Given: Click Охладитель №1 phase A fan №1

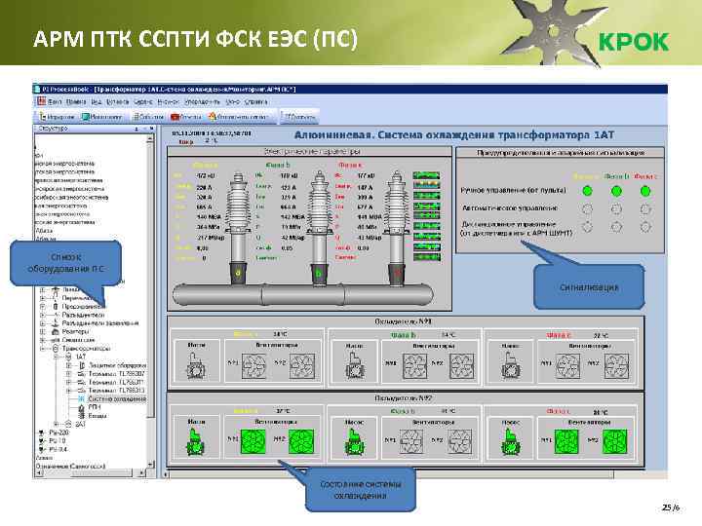Looking at the screenshot, I should coord(253,366).
